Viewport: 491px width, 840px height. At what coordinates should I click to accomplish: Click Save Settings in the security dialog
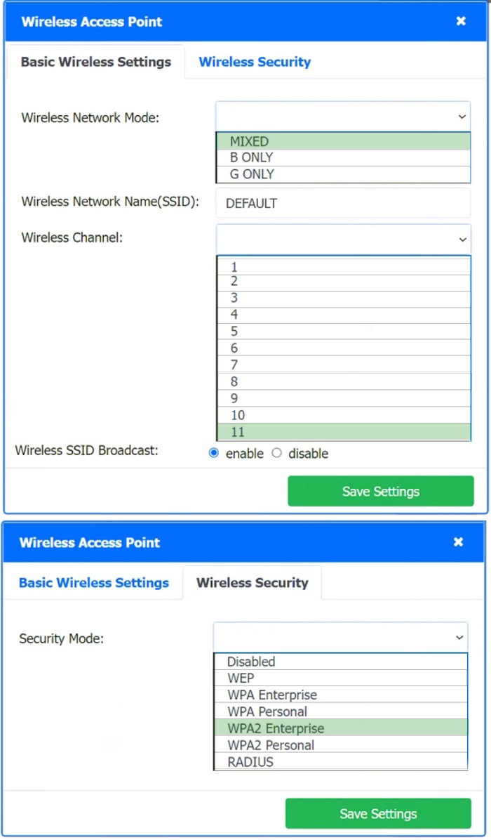pyautogui.click(x=378, y=814)
